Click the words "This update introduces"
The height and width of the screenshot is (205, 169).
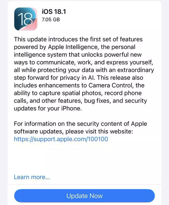(43, 39)
